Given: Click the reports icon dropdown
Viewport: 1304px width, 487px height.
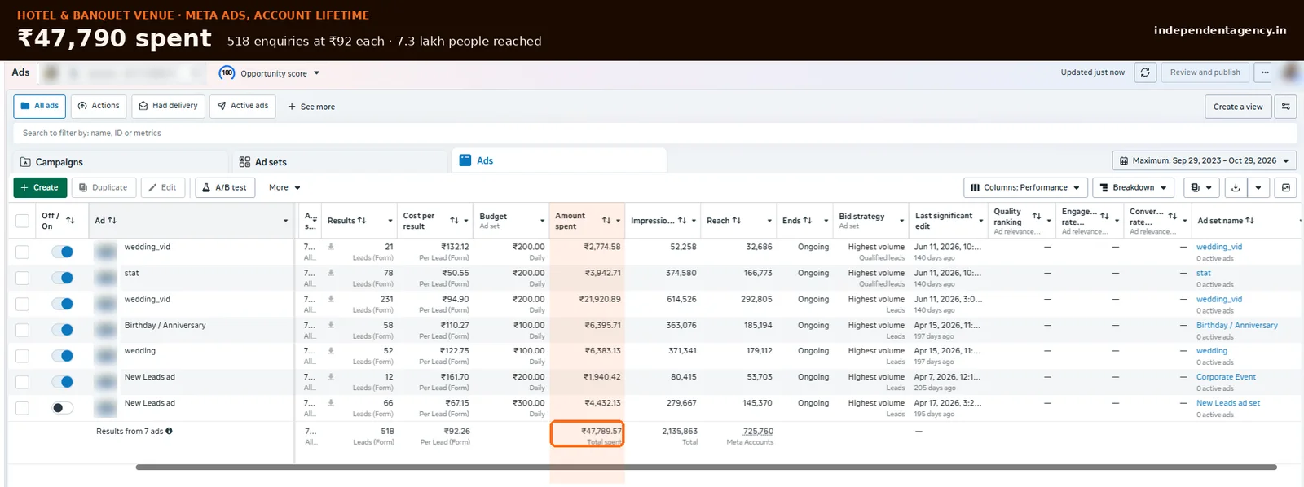Looking at the screenshot, I should tap(1200, 187).
